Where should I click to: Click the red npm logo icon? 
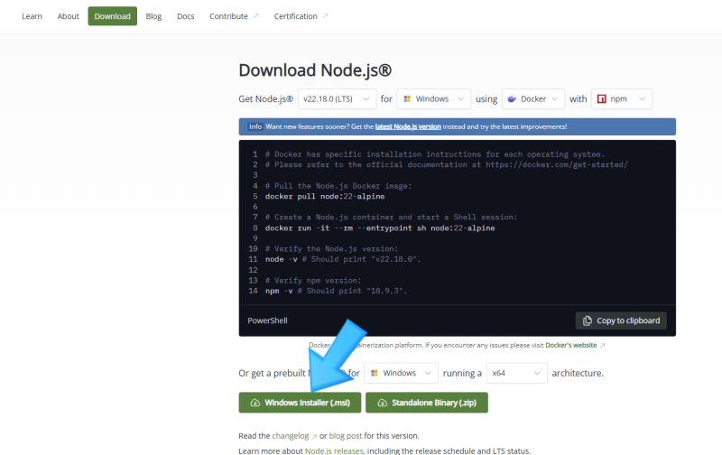click(x=601, y=99)
